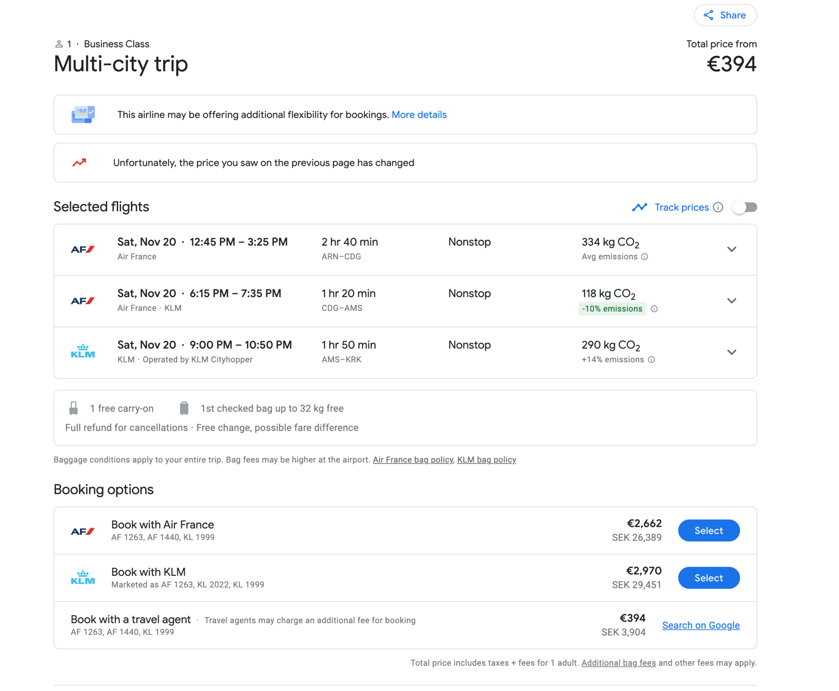This screenshot has height=691, width=839.
Task: Expand the AMS–KRK flight details
Action: 732,352
